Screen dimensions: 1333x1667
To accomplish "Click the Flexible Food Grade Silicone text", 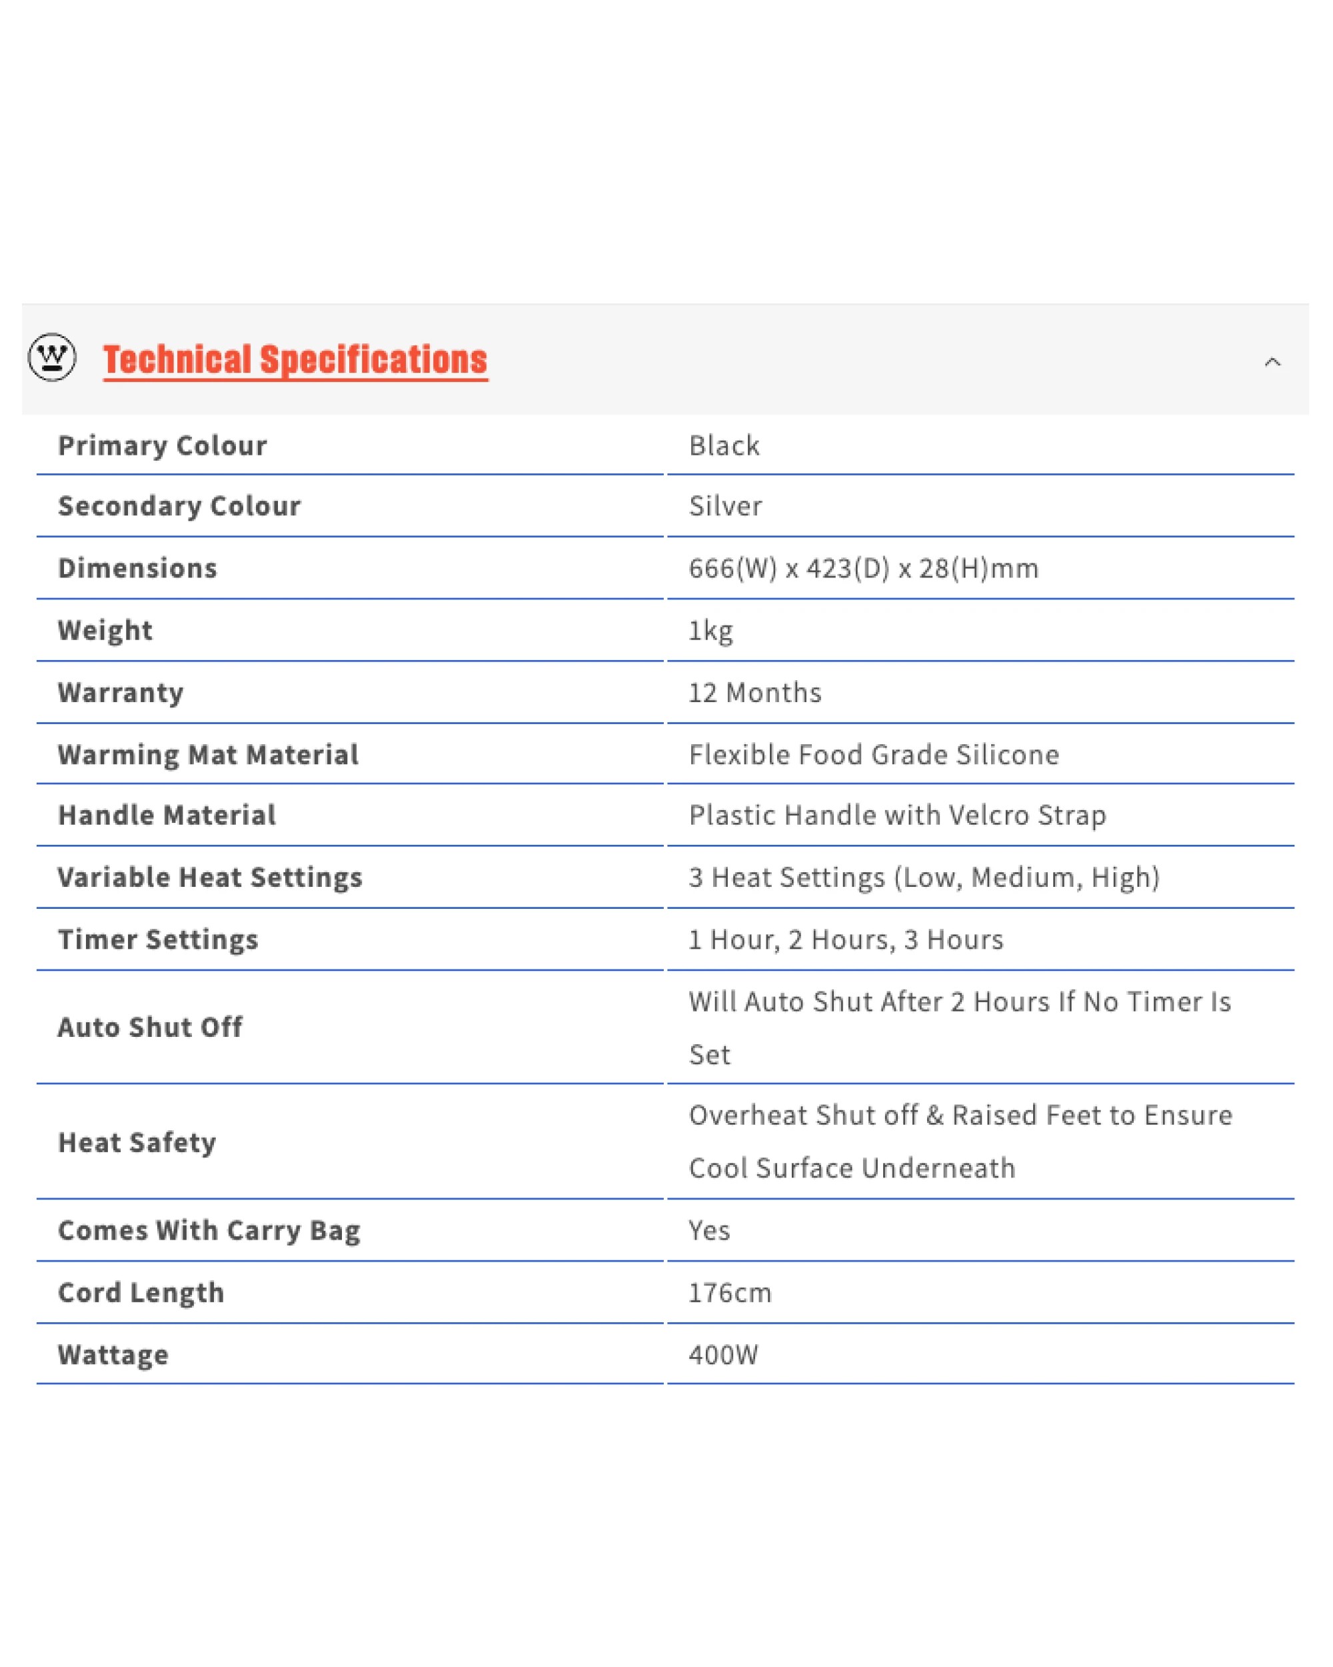I will coord(873,754).
